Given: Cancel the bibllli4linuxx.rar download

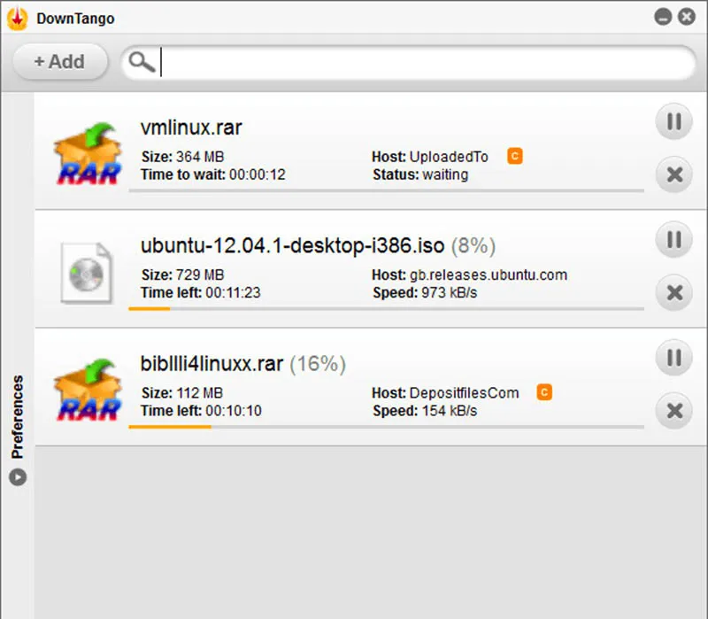Looking at the screenshot, I should click(673, 411).
